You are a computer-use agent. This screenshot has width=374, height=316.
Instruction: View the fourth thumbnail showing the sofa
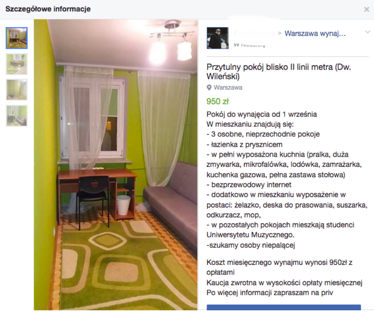17,116
